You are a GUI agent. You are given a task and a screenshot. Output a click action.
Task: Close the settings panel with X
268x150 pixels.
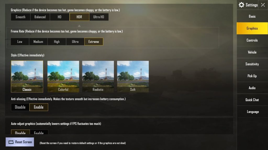click(x=263, y=5)
